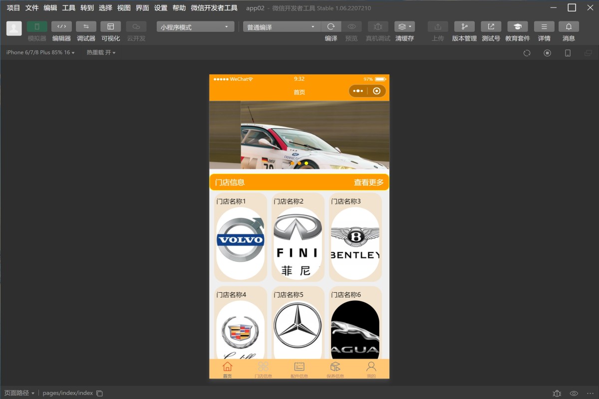Toggle the Debugger panel button
Screen dimensions: 599x399
(x=86, y=26)
